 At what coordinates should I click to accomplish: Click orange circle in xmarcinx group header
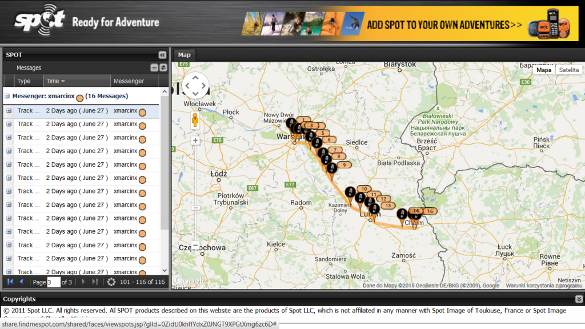point(79,98)
